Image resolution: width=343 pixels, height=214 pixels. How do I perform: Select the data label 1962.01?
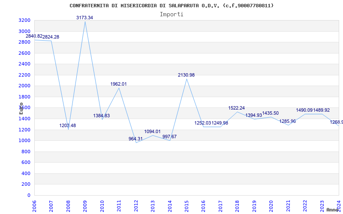tap(118, 84)
